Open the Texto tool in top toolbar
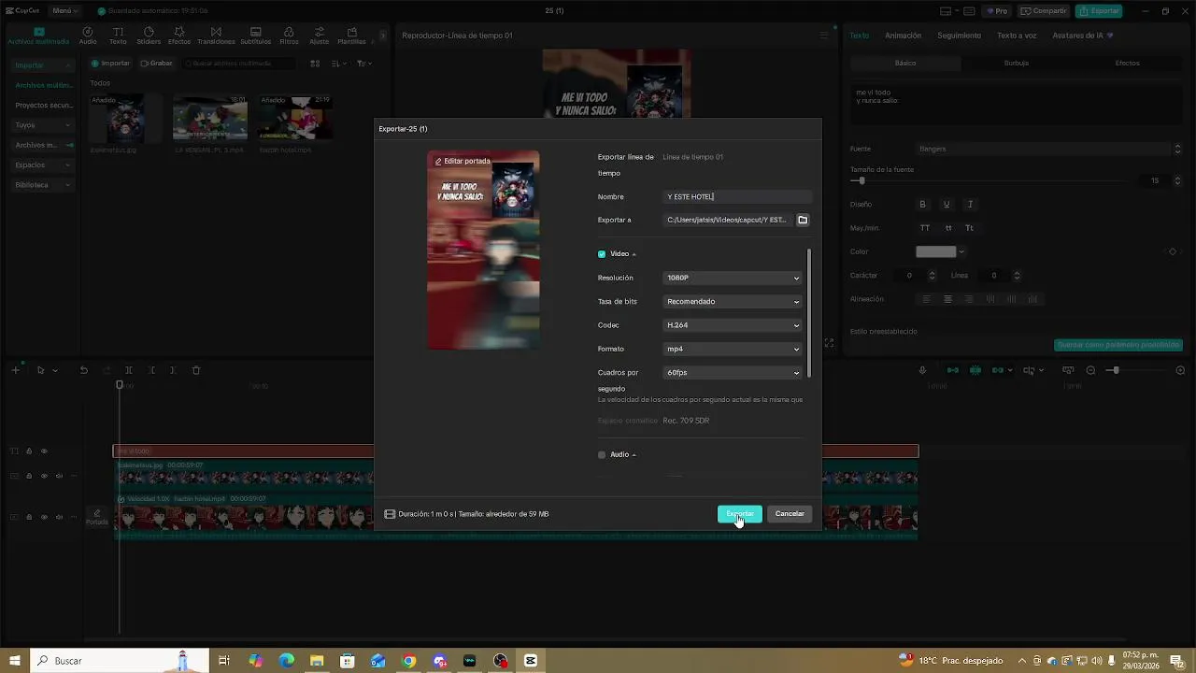The width and height of the screenshot is (1196, 673). click(x=118, y=36)
